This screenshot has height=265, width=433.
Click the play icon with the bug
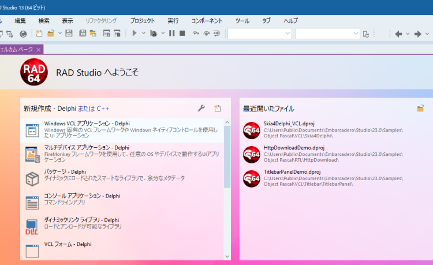[x=154, y=33]
